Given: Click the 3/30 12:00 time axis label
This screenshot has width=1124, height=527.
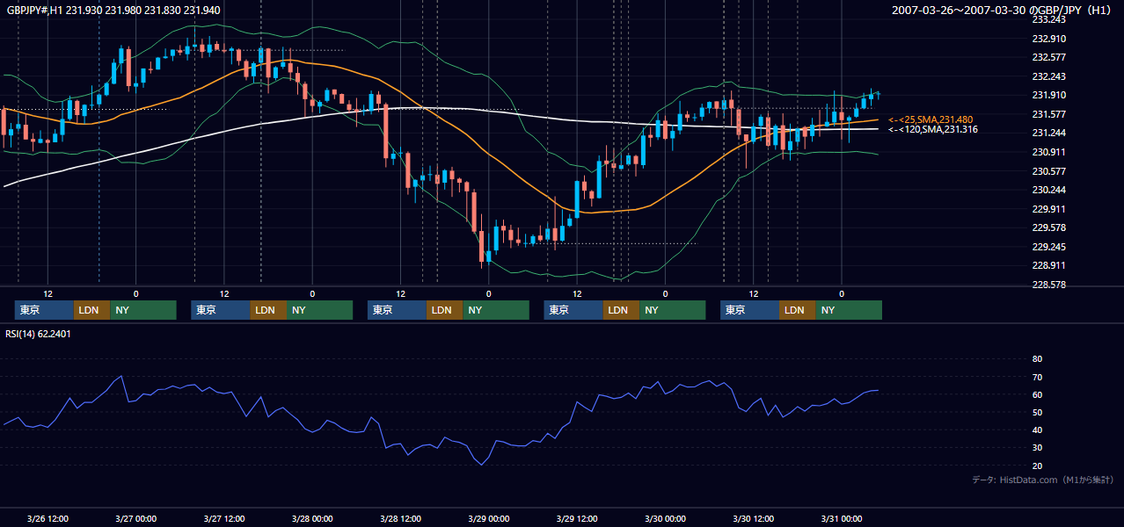Looking at the screenshot, I should 753,518.
